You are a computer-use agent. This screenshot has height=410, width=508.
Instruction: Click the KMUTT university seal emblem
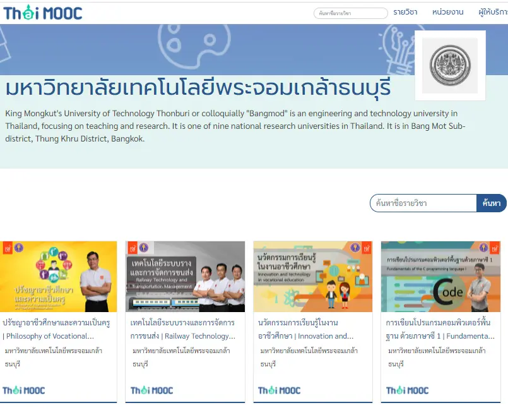(449, 64)
